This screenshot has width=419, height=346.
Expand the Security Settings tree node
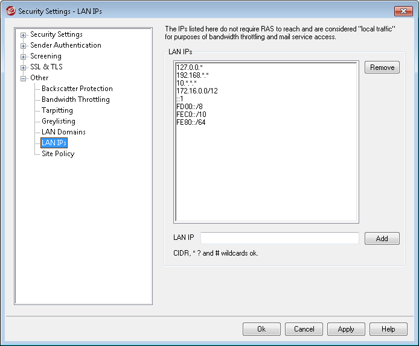(24, 35)
